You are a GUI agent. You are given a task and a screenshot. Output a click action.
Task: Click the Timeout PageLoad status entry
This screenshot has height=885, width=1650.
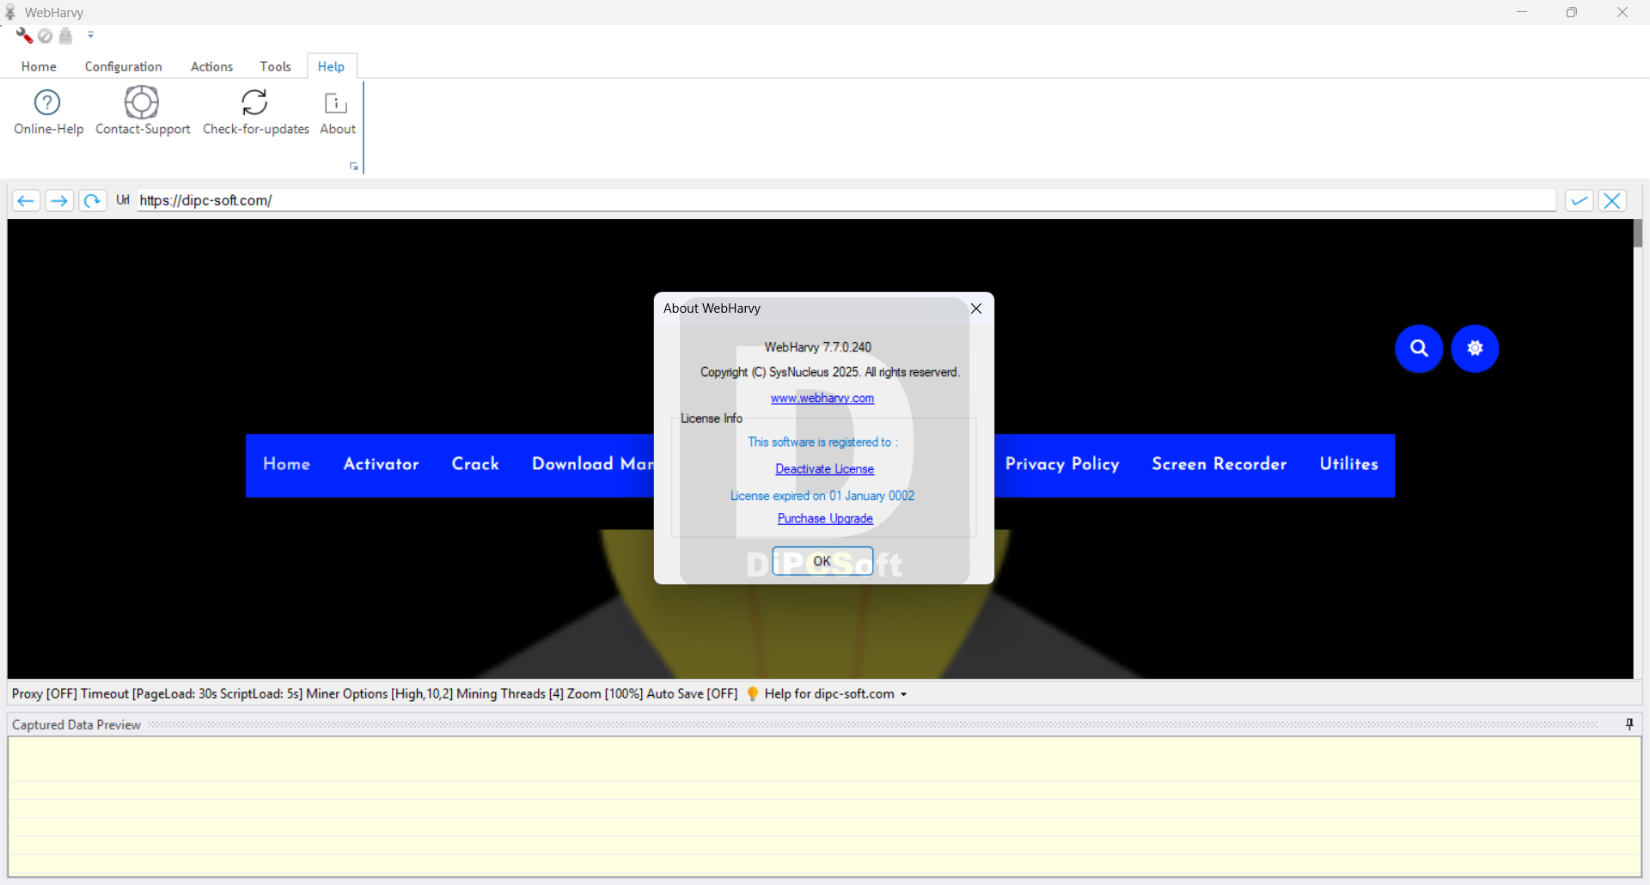tap(192, 693)
